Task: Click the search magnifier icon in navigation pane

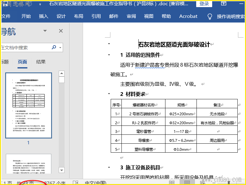Action: (54, 47)
